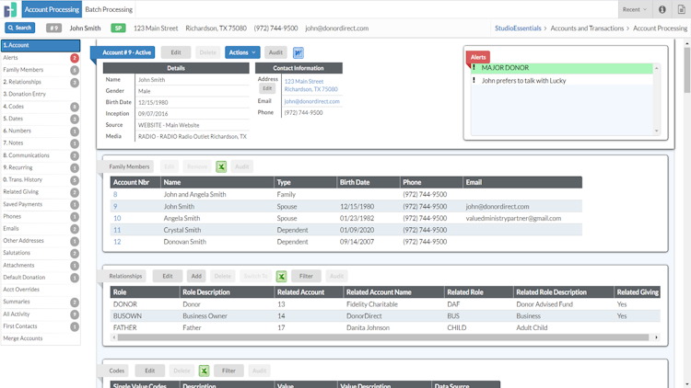The height and width of the screenshot is (388, 691).
Task: Export Codes to Excel
Action: [204, 371]
